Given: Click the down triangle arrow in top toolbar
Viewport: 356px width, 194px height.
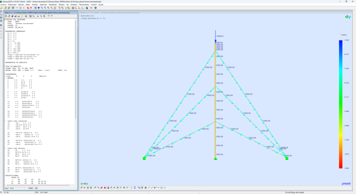Looking at the screenshot, I should tap(17, 7).
